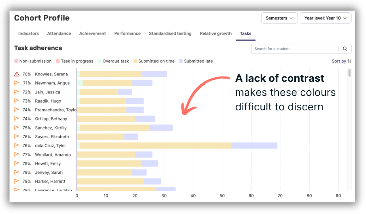Open the Standardised testing tab

(x=170, y=33)
